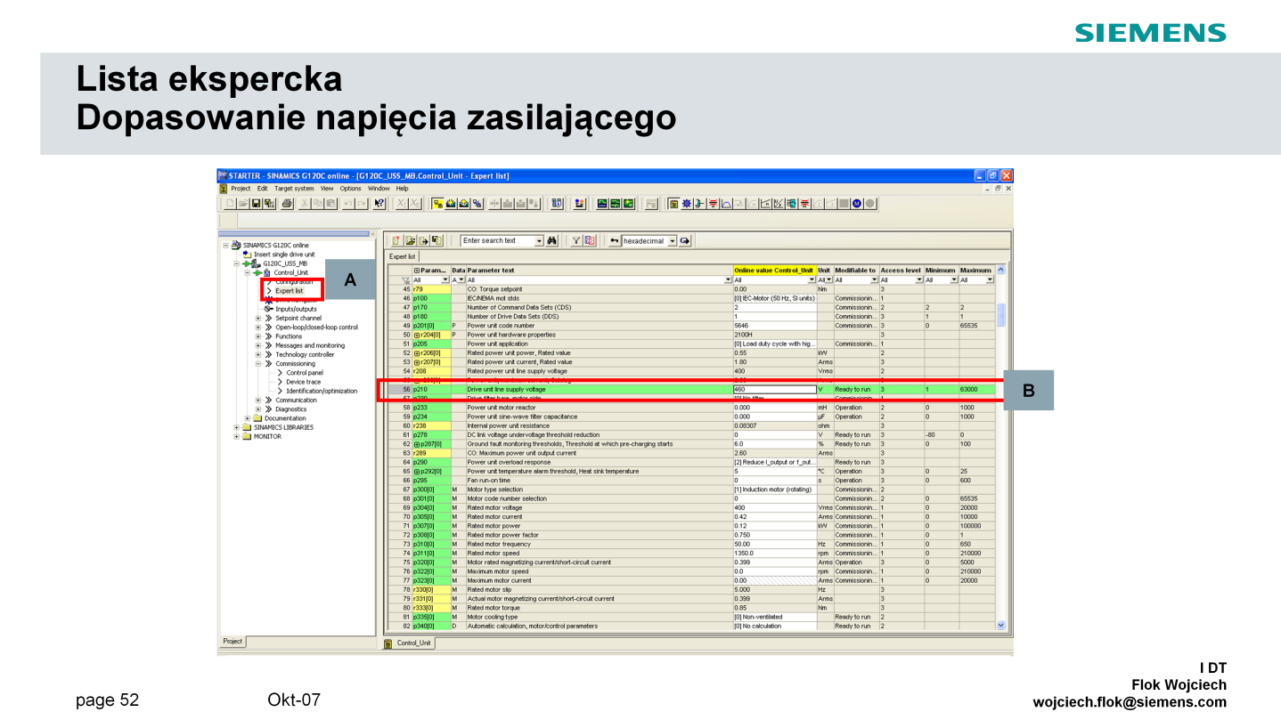Screen dimensions: 1281x720
Task: Select Insert single drive unit
Action: (x=283, y=254)
